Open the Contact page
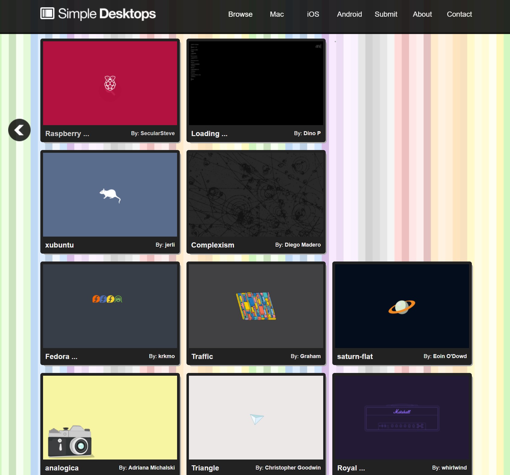Viewport: 510px width, 475px height. (x=459, y=14)
